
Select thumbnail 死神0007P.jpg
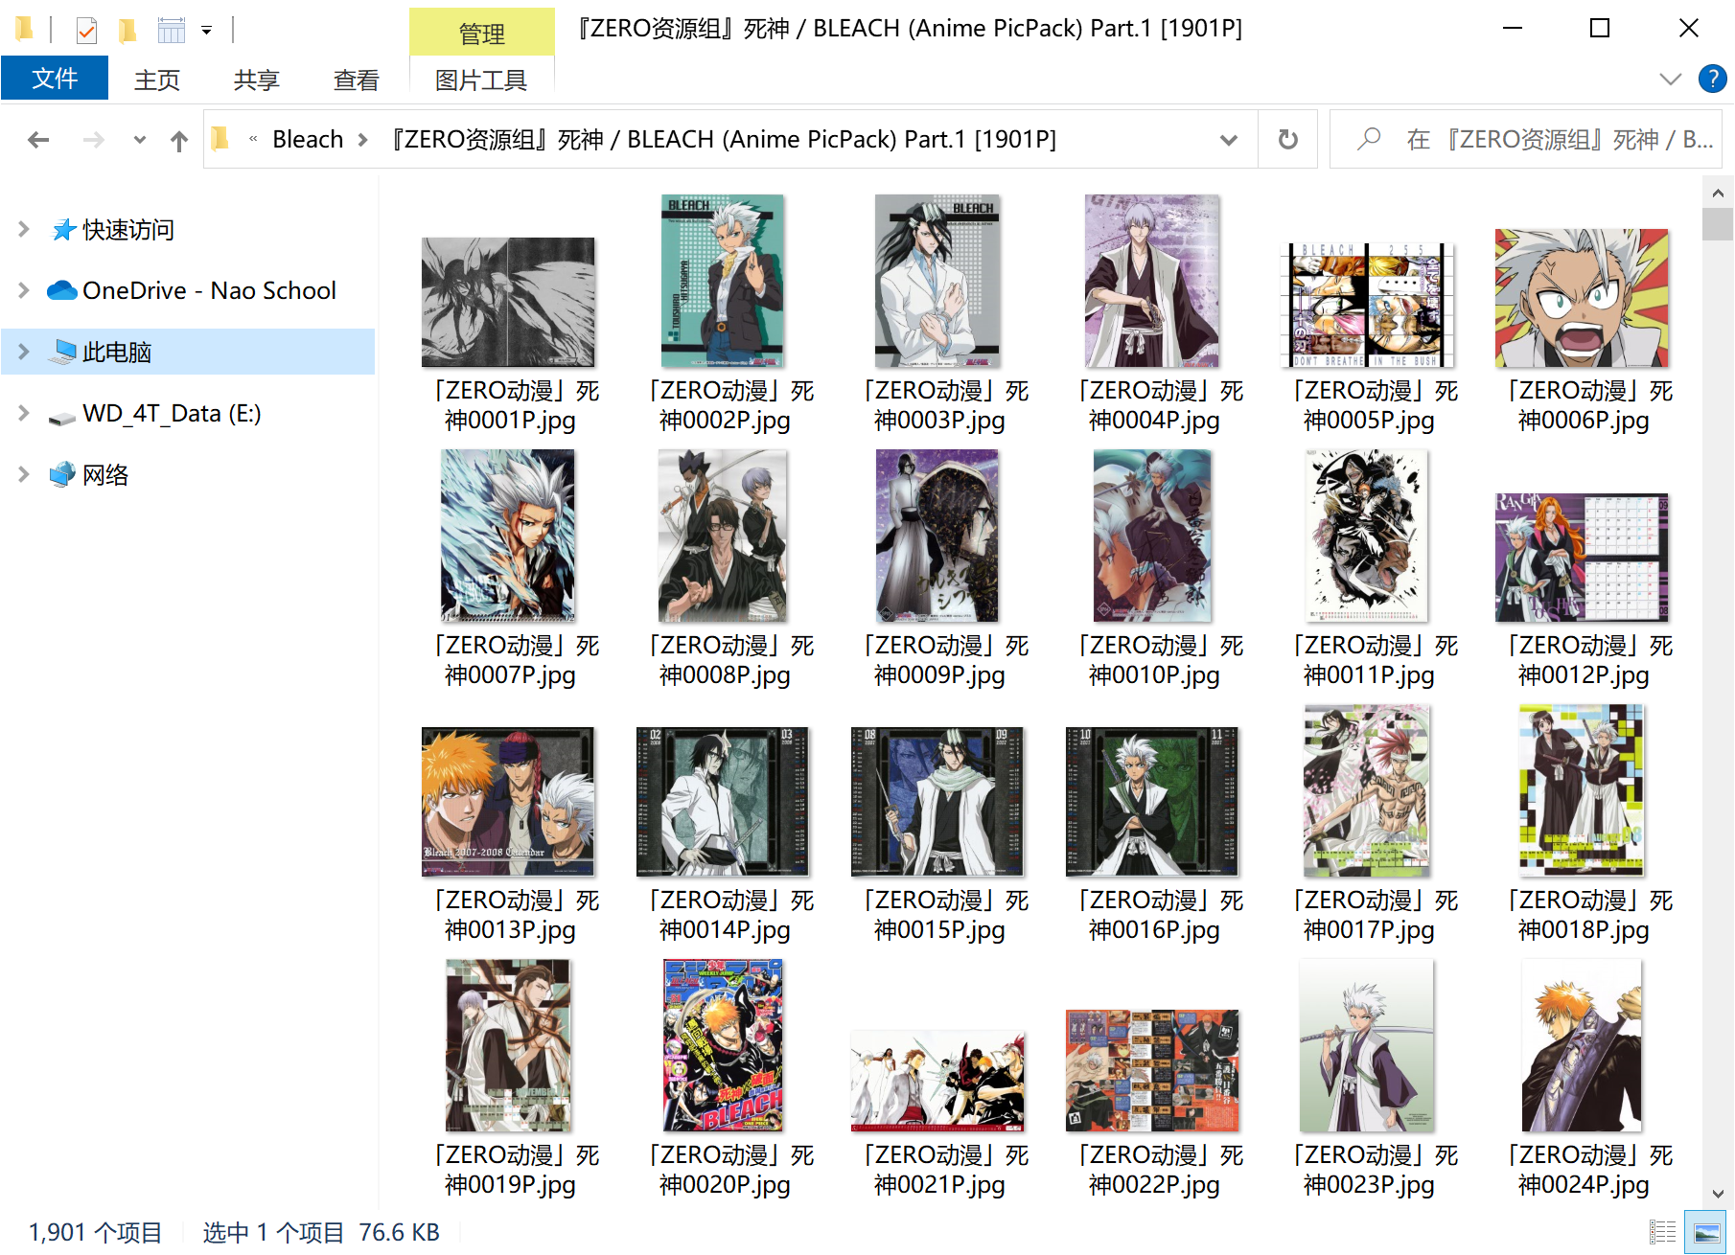(508, 536)
